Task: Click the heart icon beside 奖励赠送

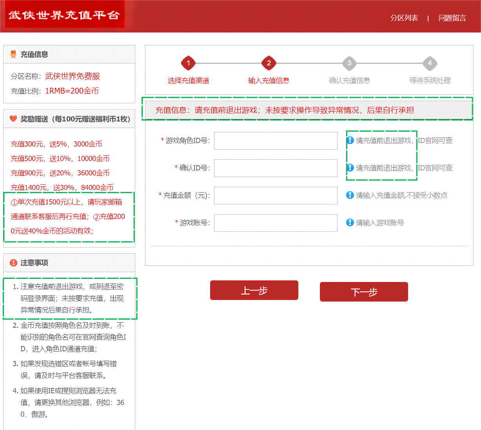Action: pyautogui.click(x=13, y=119)
